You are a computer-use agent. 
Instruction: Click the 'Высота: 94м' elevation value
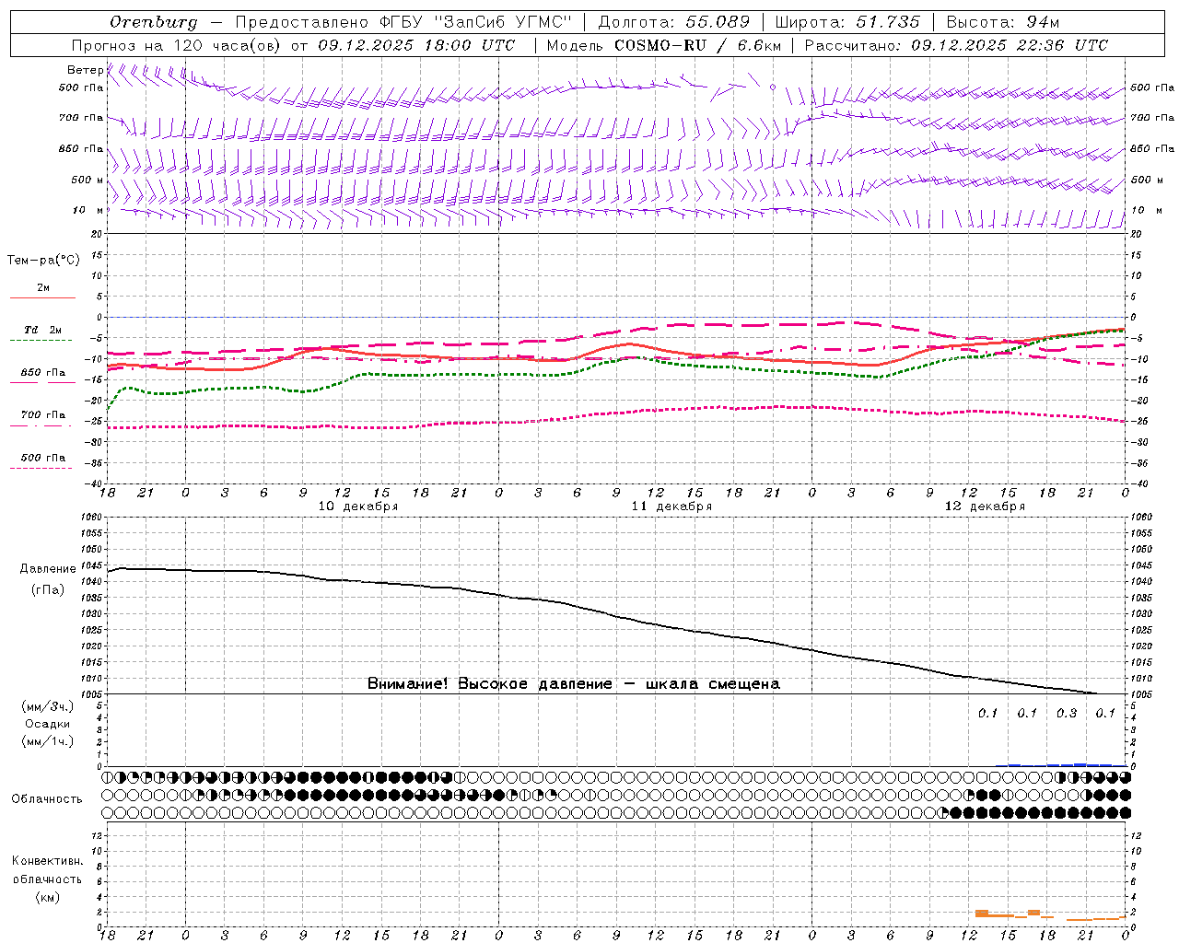pos(1004,22)
